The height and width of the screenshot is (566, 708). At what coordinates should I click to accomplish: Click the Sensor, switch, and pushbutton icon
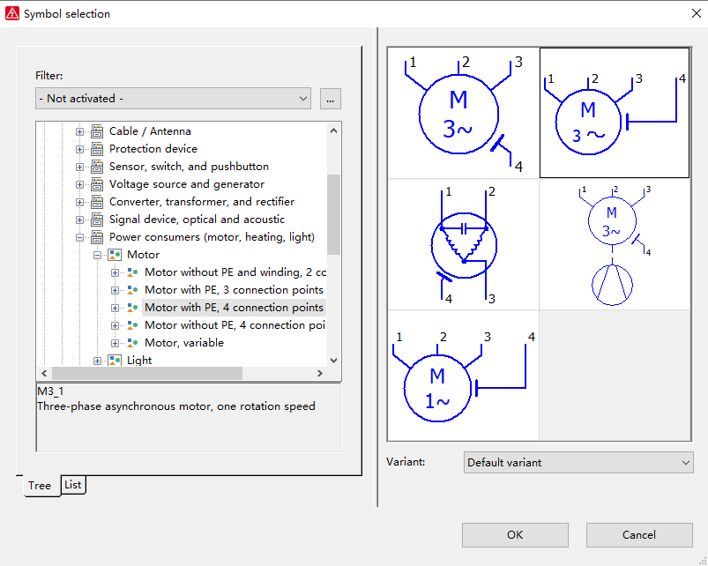pyautogui.click(x=97, y=166)
